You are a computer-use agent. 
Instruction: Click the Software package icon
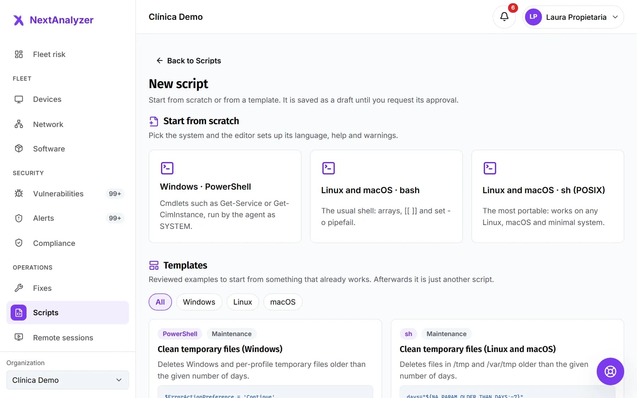tap(19, 149)
